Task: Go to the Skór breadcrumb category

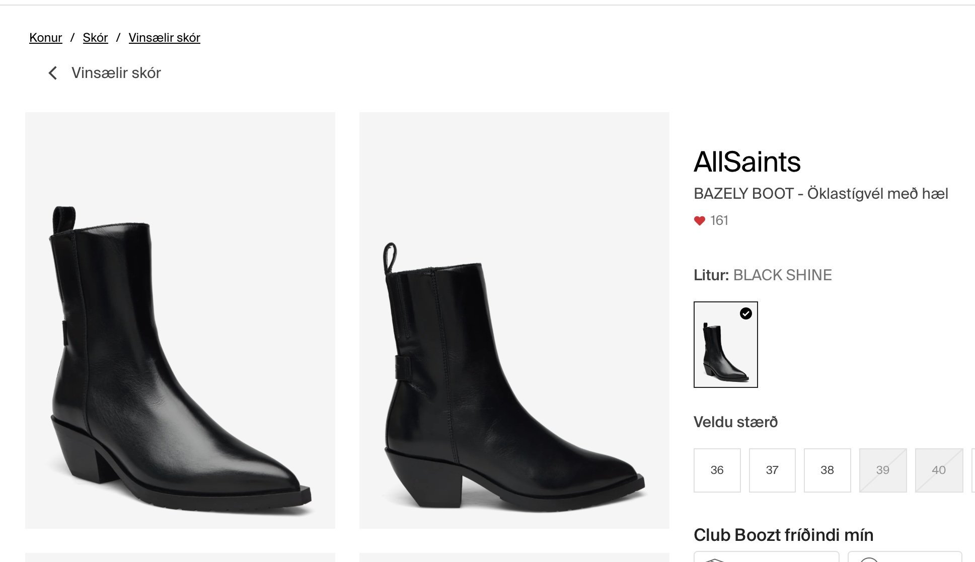Action: coord(95,38)
